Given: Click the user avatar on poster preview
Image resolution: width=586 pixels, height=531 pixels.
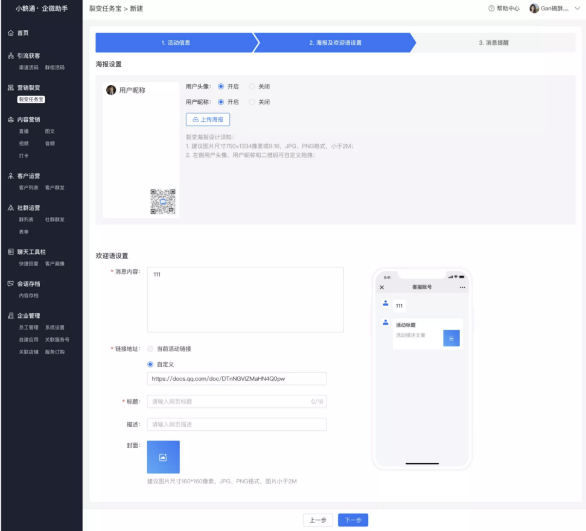Looking at the screenshot, I should coord(111,90).
